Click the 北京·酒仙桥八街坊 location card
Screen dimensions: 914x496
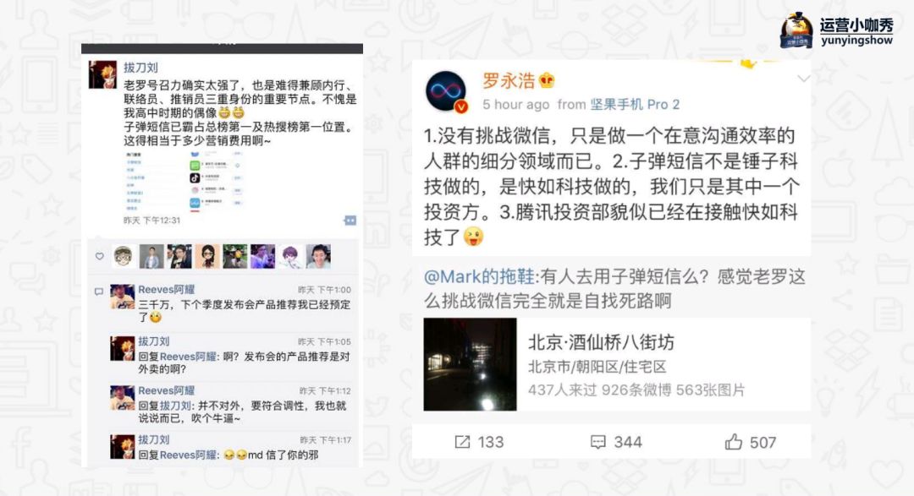(617, 364)
